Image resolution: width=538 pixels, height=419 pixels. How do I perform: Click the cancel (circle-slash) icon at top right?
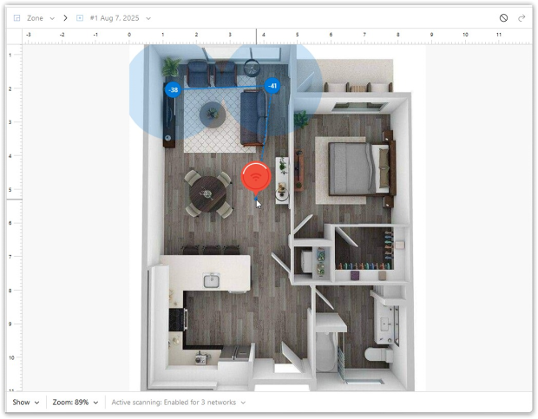(x=503, y=17)
